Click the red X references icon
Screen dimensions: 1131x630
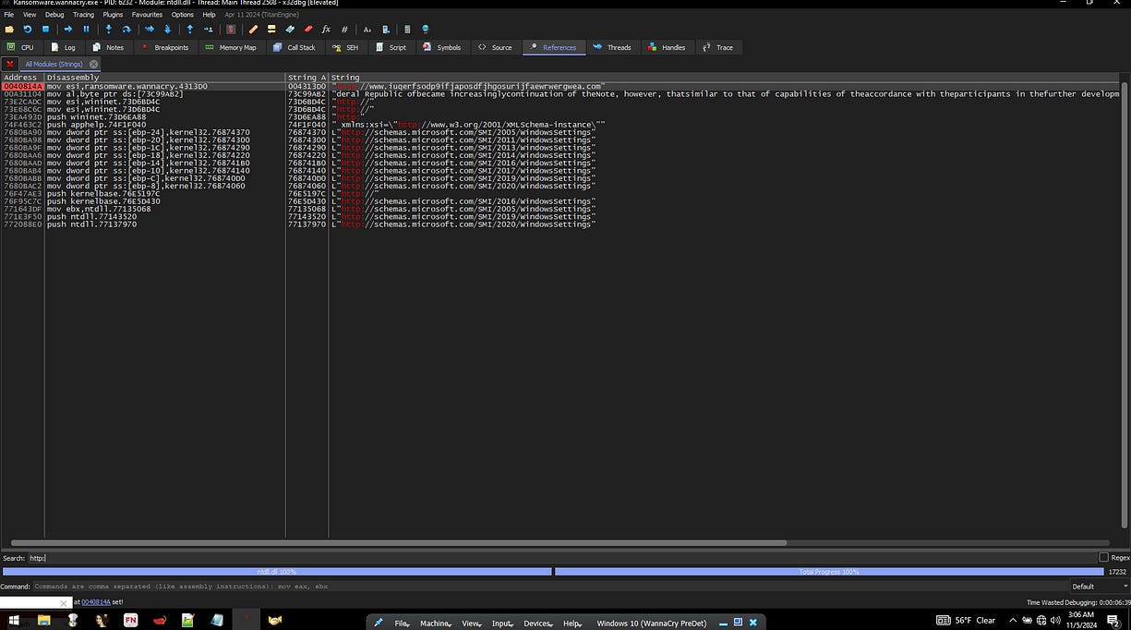[x=9, y=64]
